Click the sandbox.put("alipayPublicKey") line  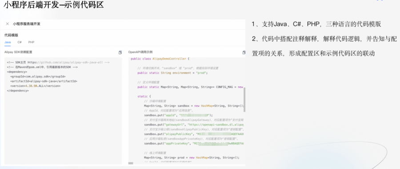click(x=194, y=134)
